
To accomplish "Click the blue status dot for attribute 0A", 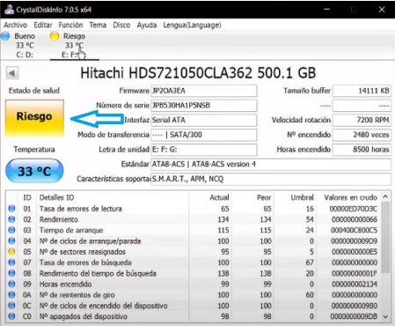I will tap(11, 295).
